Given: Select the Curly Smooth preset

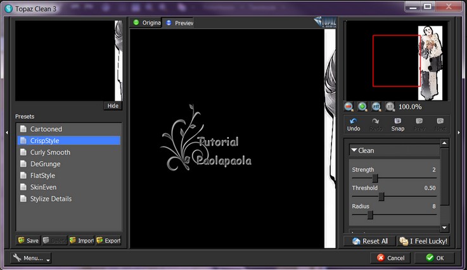Looking at the screenshot, I should 69,152.
